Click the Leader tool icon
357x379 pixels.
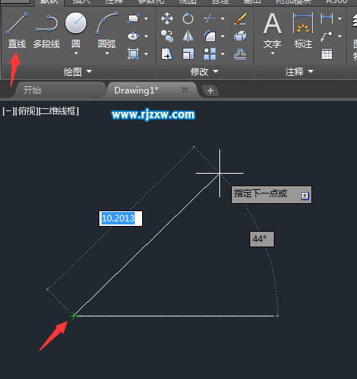pyautogui.click(x=327, y=36)
